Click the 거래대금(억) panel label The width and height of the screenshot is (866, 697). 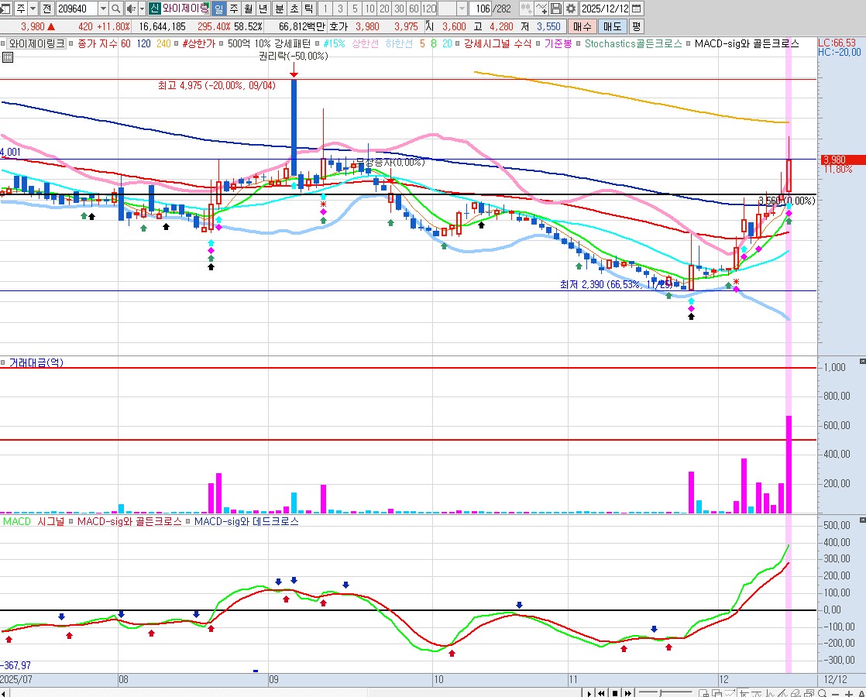pyautogui.click(x=36, y=362)
